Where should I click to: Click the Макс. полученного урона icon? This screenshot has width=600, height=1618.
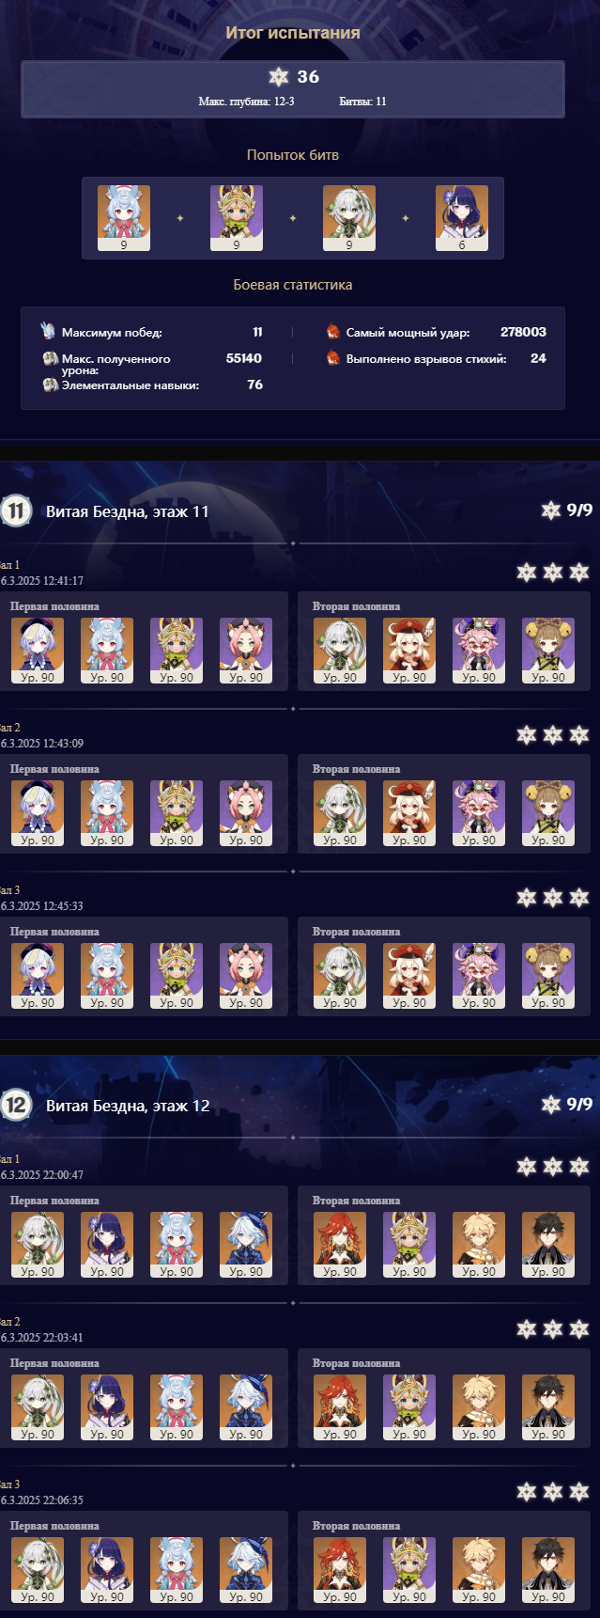50,358
